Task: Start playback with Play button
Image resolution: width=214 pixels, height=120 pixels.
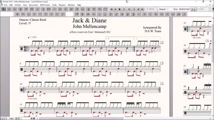Action: pos(124,9)
